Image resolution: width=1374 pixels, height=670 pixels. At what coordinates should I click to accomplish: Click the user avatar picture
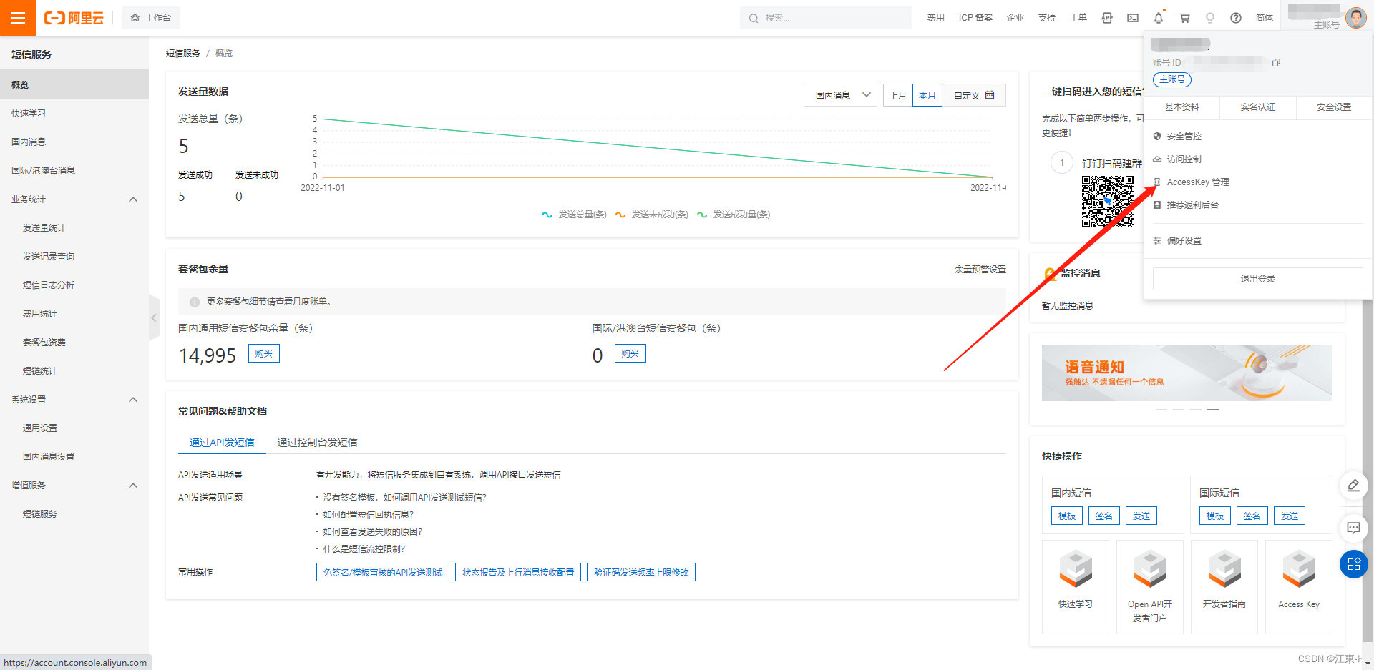coord(1355,17)
